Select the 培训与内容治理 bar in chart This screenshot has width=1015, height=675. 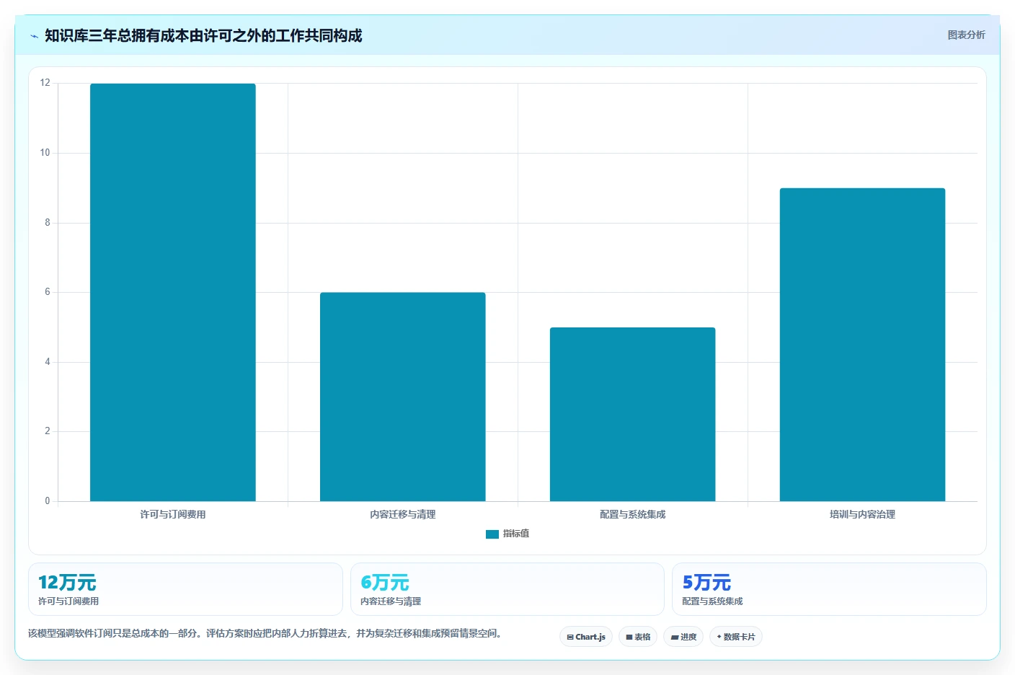[862, 345]
